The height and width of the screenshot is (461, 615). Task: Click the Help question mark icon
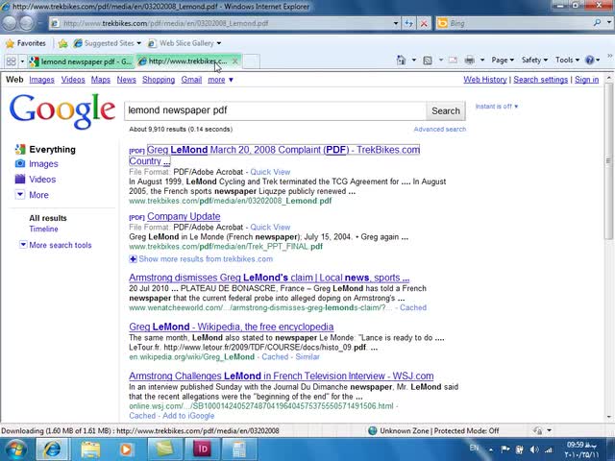click(x=589, y=60)
